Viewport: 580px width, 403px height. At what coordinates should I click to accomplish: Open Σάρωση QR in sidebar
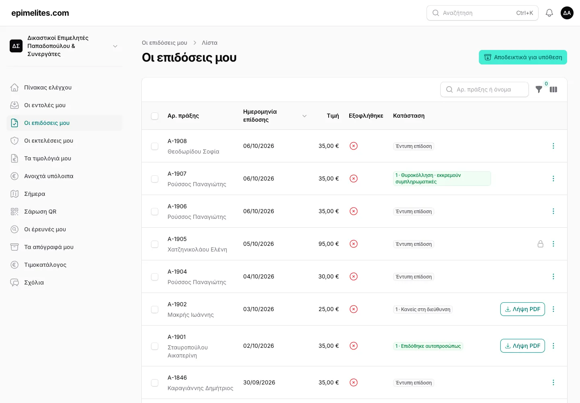(x=64, y=212)
